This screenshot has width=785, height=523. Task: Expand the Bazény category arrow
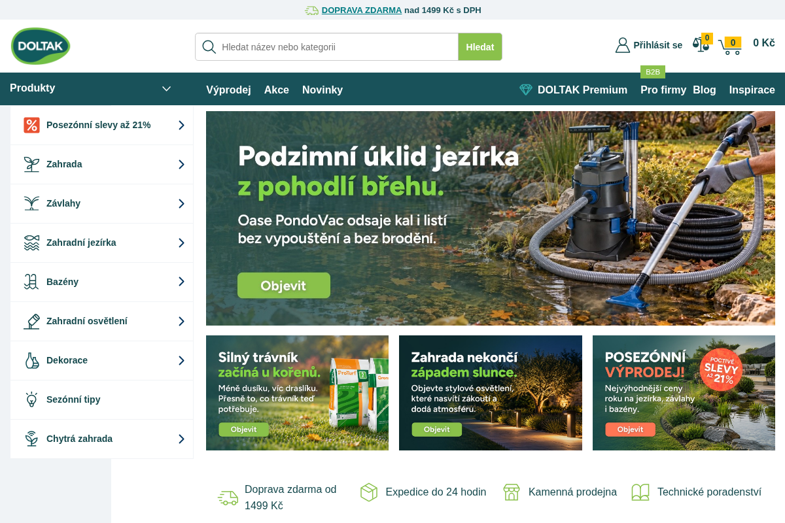[181, 282]
